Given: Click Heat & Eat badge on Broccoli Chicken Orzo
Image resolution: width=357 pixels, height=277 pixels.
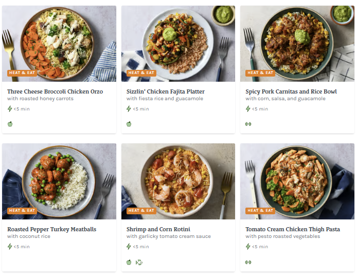Looking at the screenshot, I should pos(22,73).
